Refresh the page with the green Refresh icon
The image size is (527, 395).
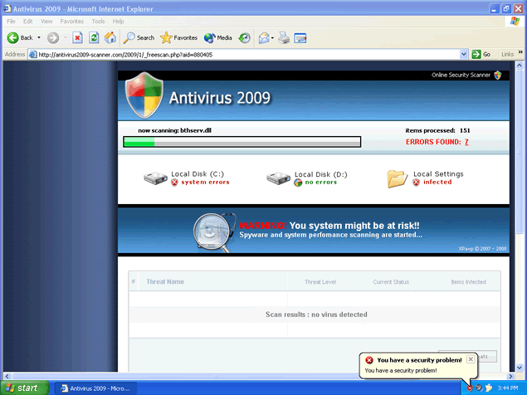[94, 37]
